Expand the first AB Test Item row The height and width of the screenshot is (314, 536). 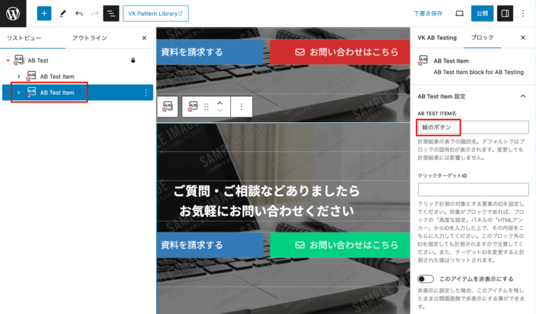pos(19,77)
